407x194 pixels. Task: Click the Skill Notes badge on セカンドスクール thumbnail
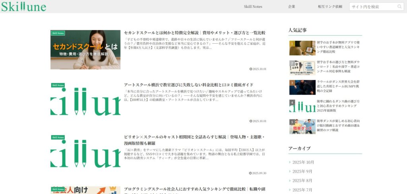pos(58,33)
